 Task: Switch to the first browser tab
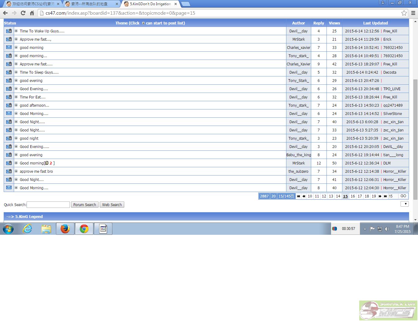click(x=32, y=4)
